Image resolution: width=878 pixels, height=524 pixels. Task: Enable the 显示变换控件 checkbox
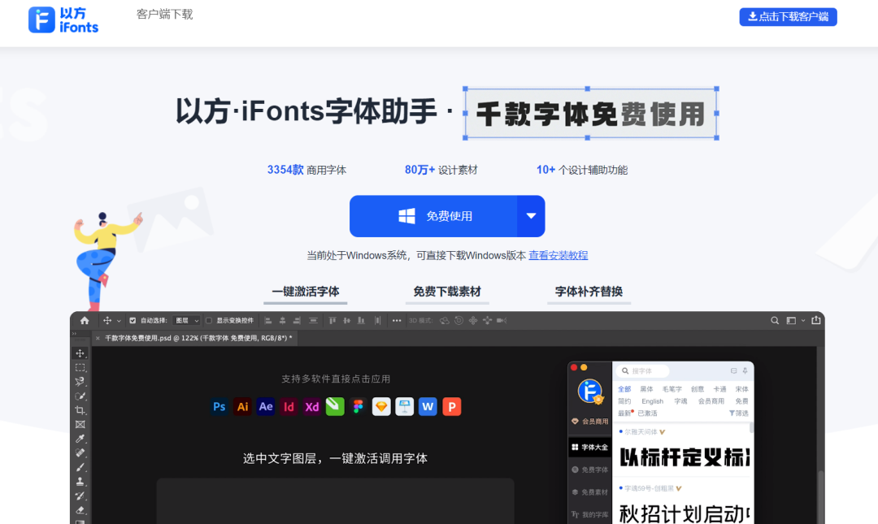pyautogui.click(x=209, y=321)
